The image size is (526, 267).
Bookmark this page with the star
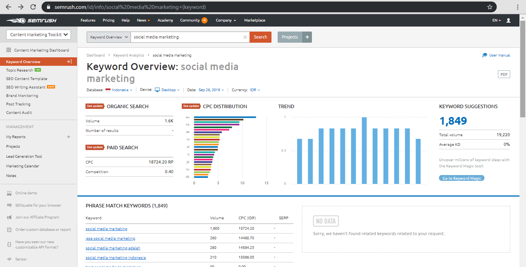tap(490, 7)
